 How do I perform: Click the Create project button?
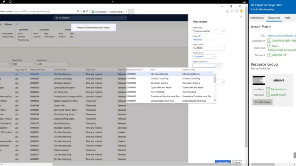click(223, 162)
